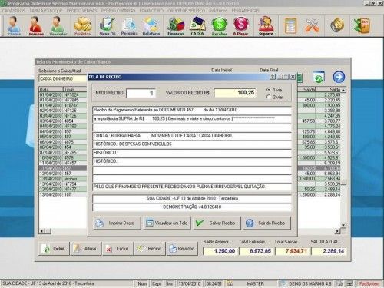This screenshot has height=288, width=384.
Task: Click the Alterar button
Action: coord(86,249)
